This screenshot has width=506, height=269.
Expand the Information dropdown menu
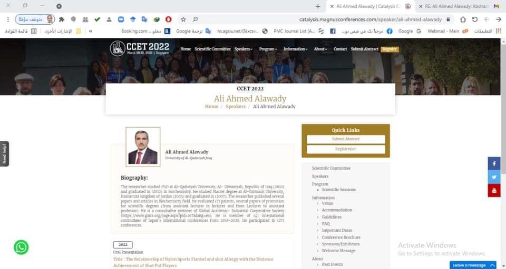(295, 49)
